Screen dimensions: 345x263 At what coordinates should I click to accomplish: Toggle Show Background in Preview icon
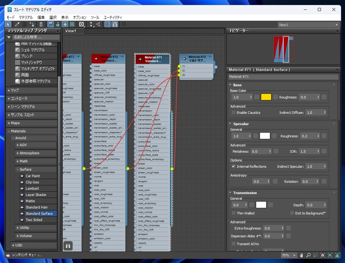[x=72, y=25]
